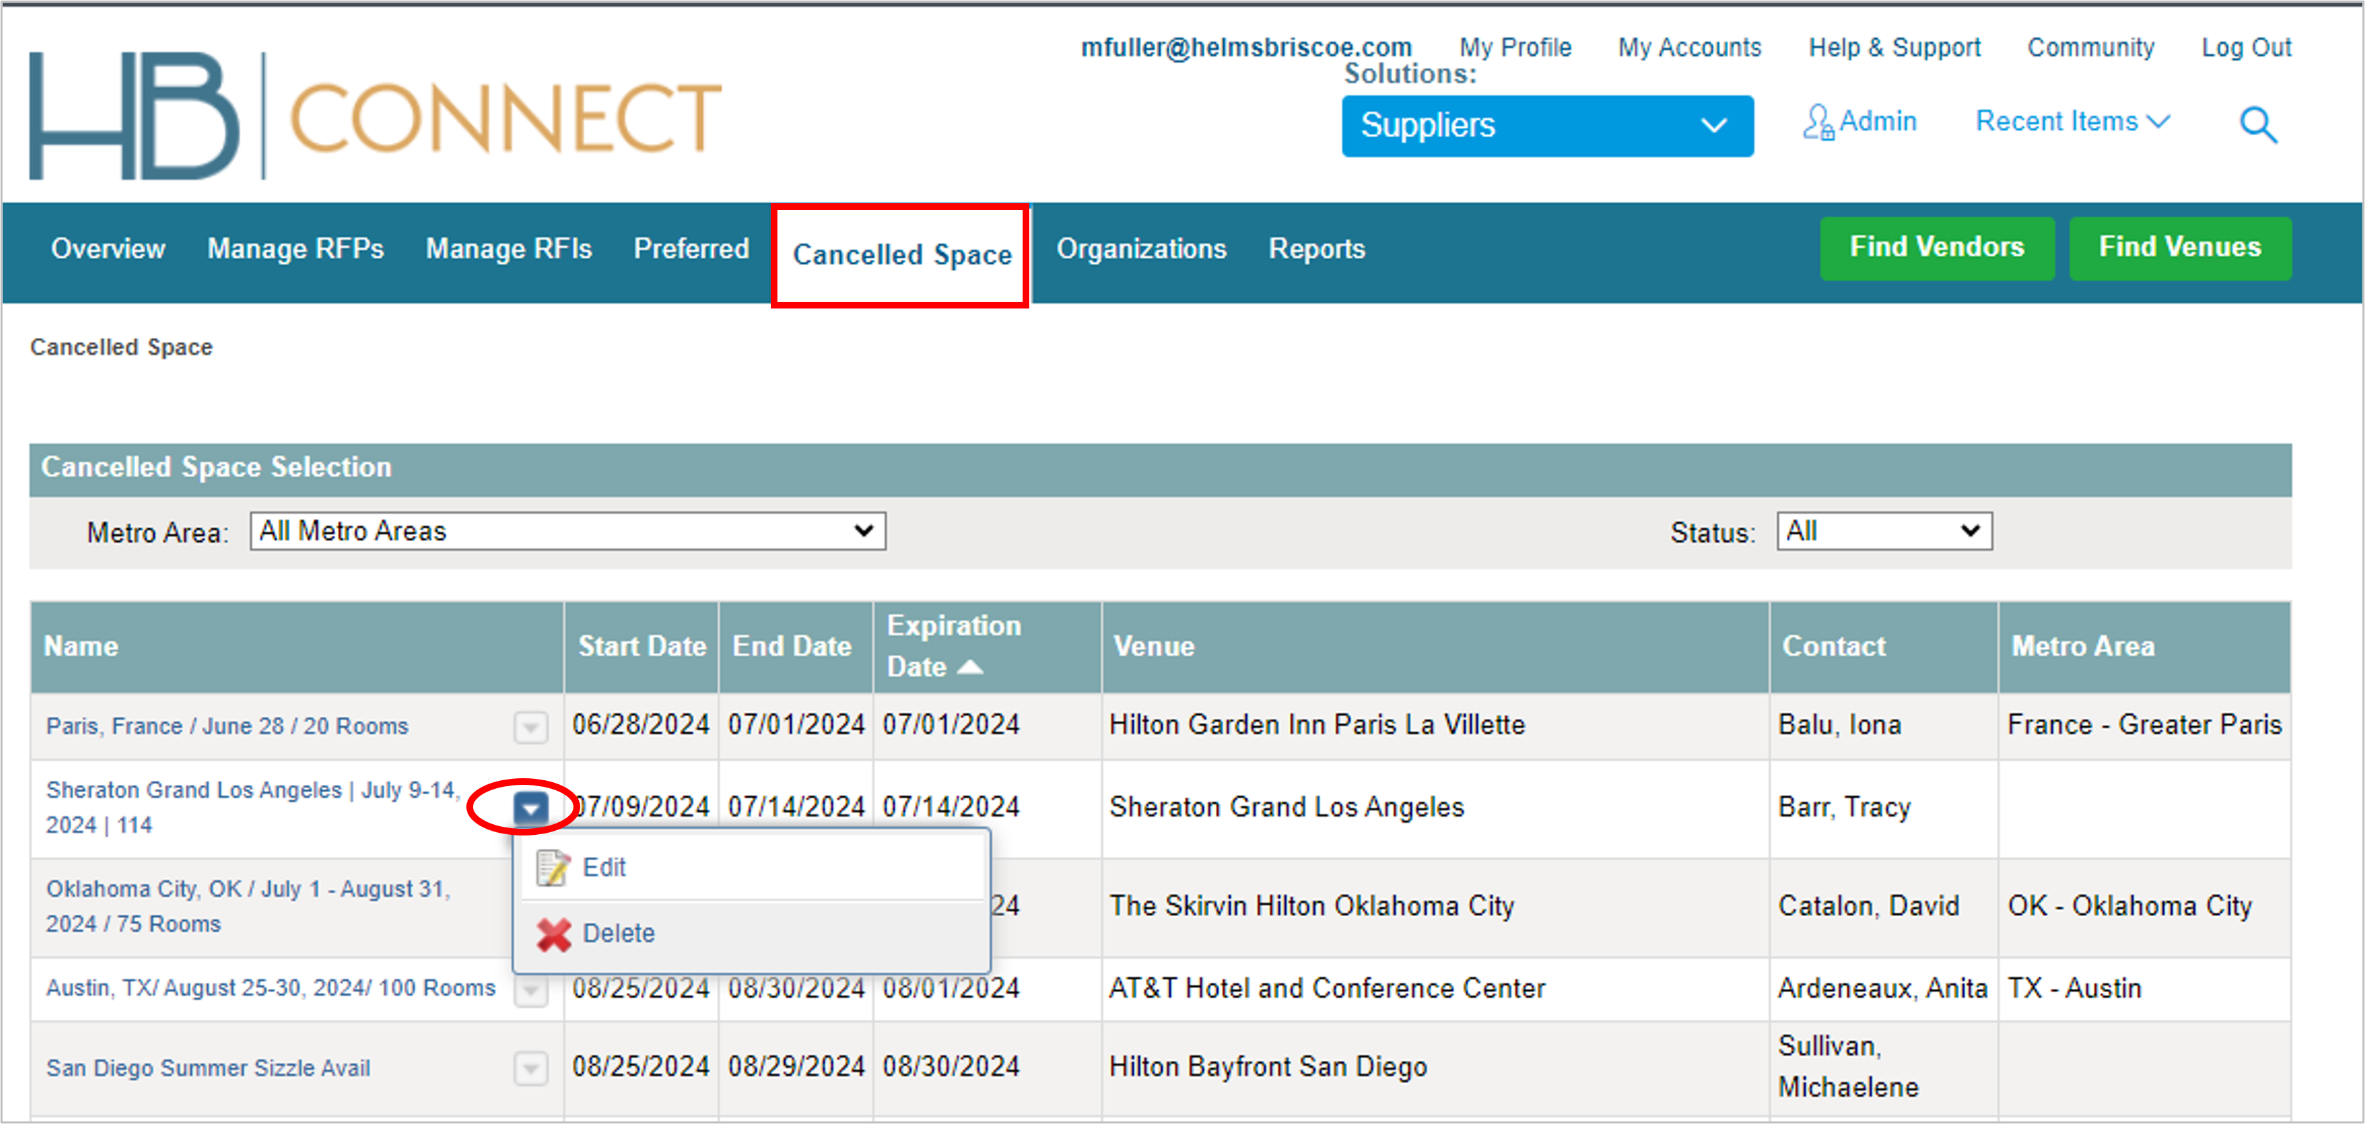Screen dimensions: 2365x1124
Task: Click the Admin user icon
Action: tap(1818, 122)
